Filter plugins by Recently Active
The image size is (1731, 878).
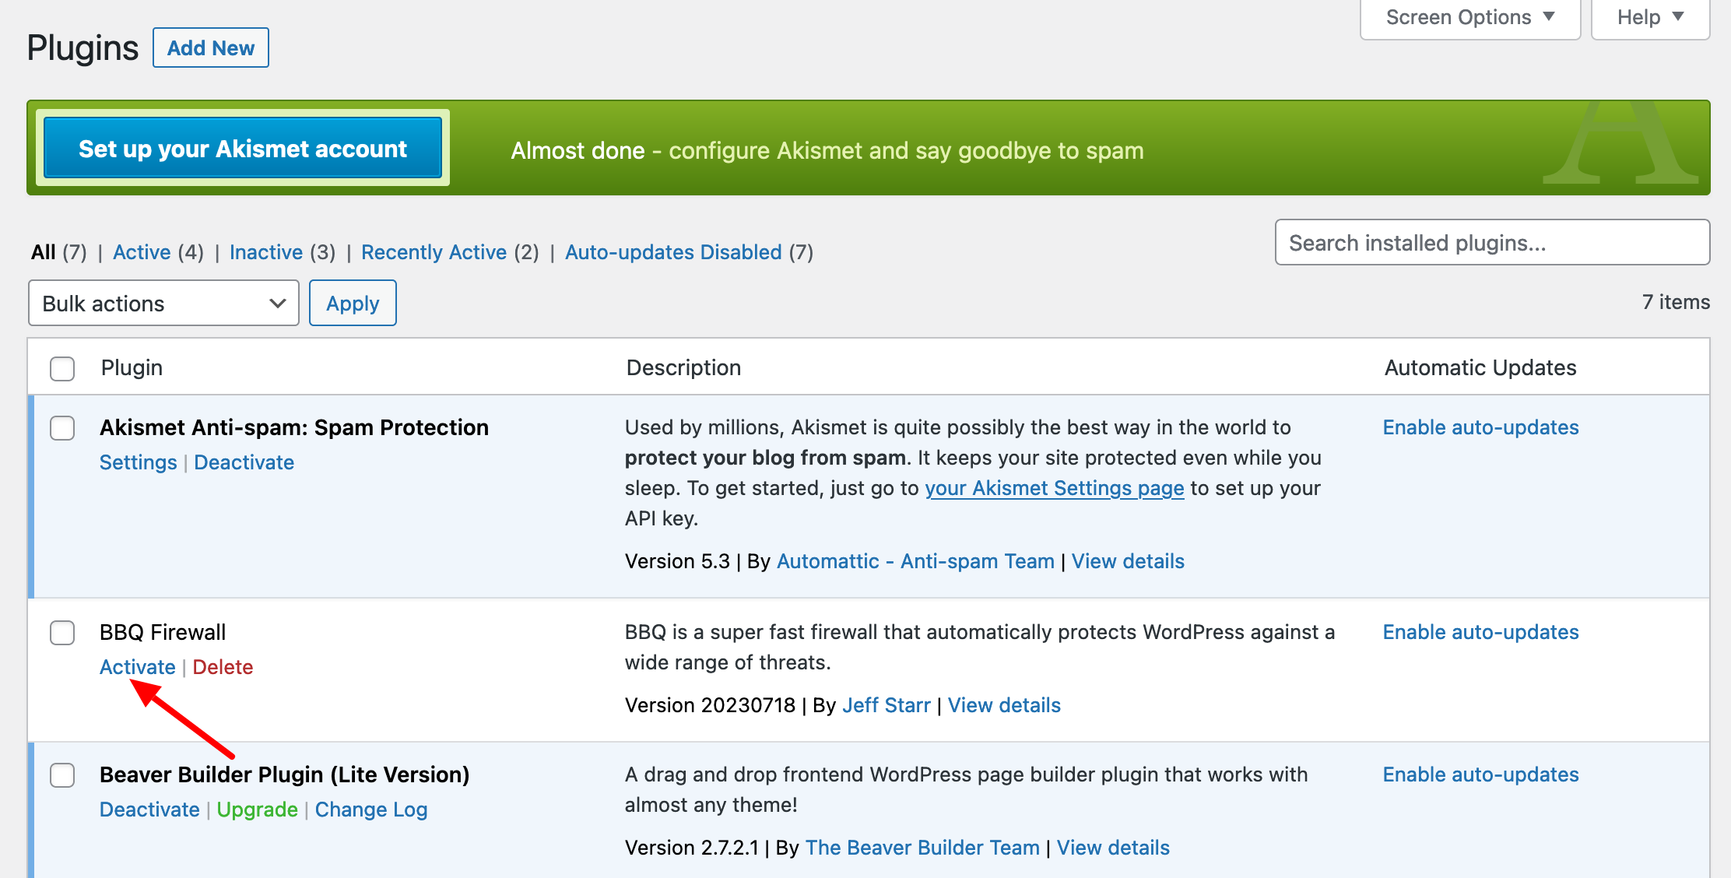pyautogui.click(x=434, y=252)
